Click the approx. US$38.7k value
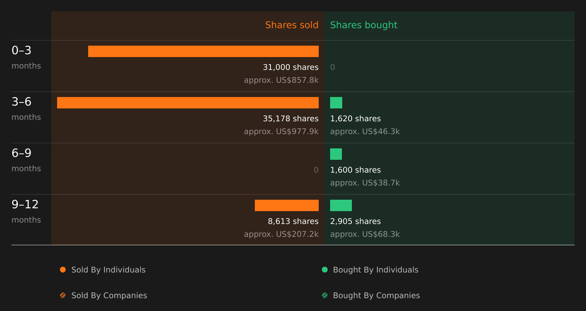The height and width of the screenshot is (311, 586). tap(365, 183)
